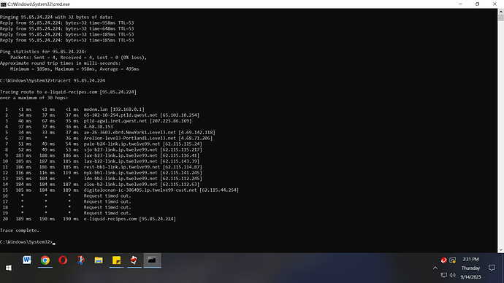
Task: Click 'Tracing route to e-liquid-recipes.com' line
Action: [68, 92]
